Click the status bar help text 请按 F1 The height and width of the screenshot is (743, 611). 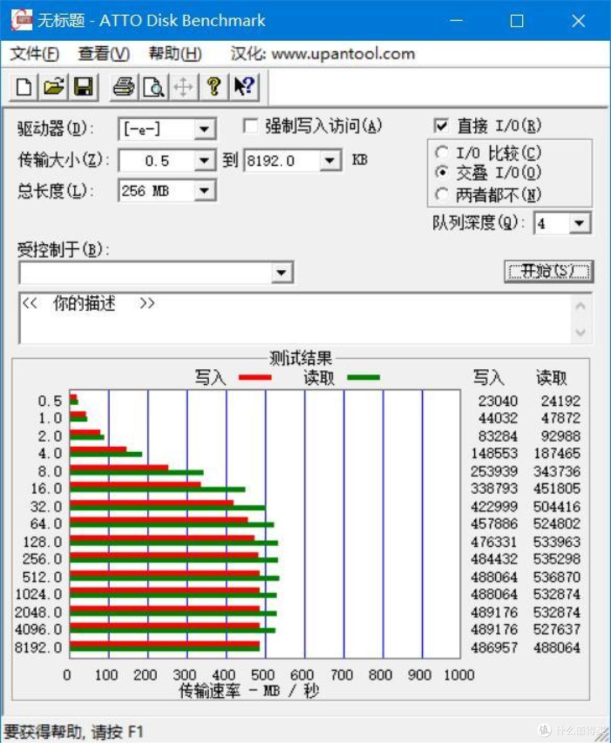click(117, 732)
